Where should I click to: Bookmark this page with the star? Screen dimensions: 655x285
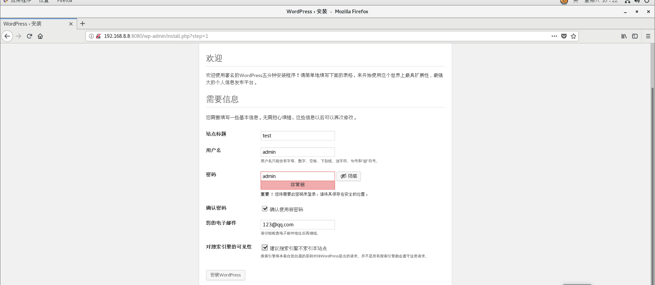point(573,36)
